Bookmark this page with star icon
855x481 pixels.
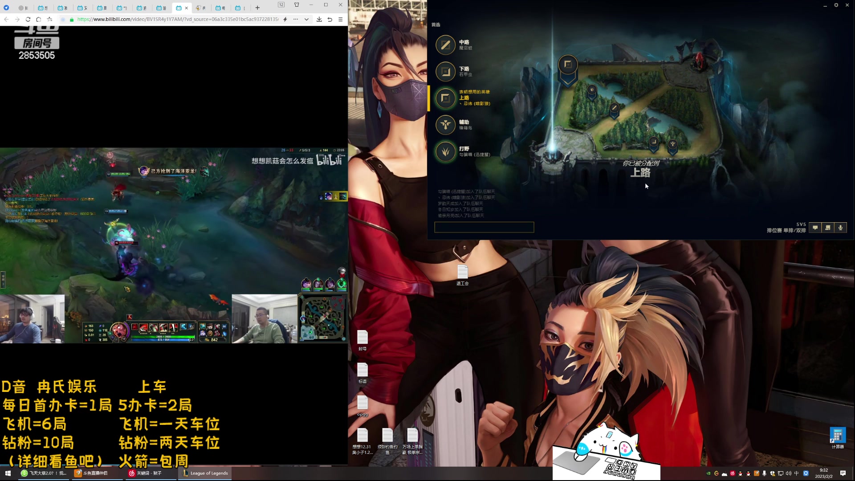[x=49, y=19]
